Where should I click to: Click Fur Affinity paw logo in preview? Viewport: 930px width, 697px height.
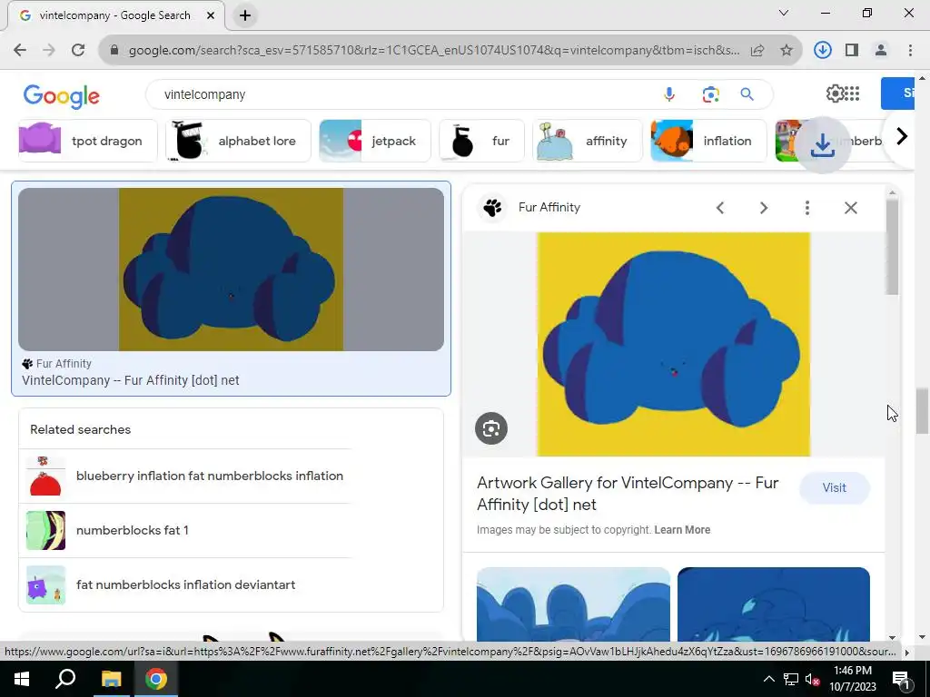[492, 208]
